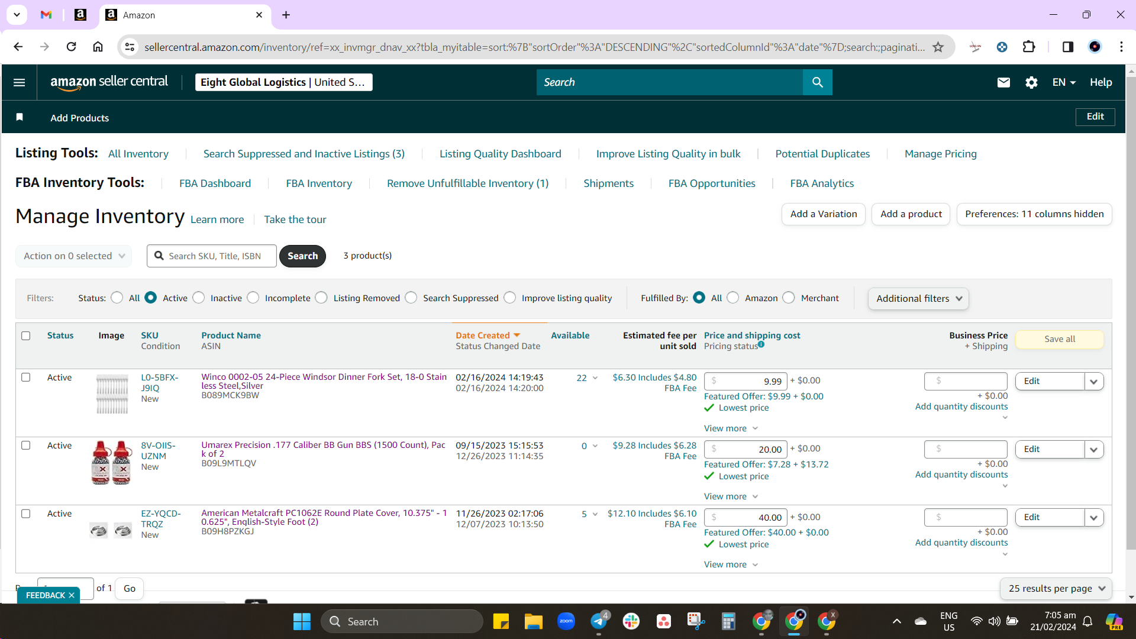Image resolution: width=1136 pixels, height=639 pixels.
Task: Open the Take the tour link
Action: 295,220
